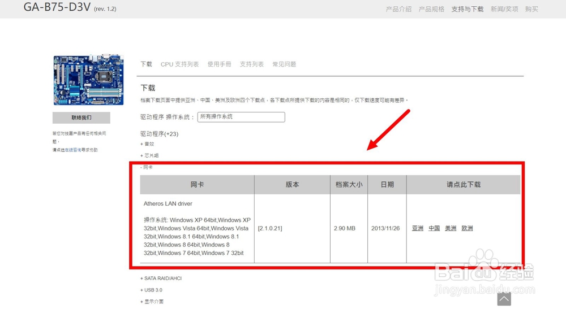Viewport: 566px width, 309px height.
Task: Click the 联络我们 contact button
Action: tap(81, 117)
